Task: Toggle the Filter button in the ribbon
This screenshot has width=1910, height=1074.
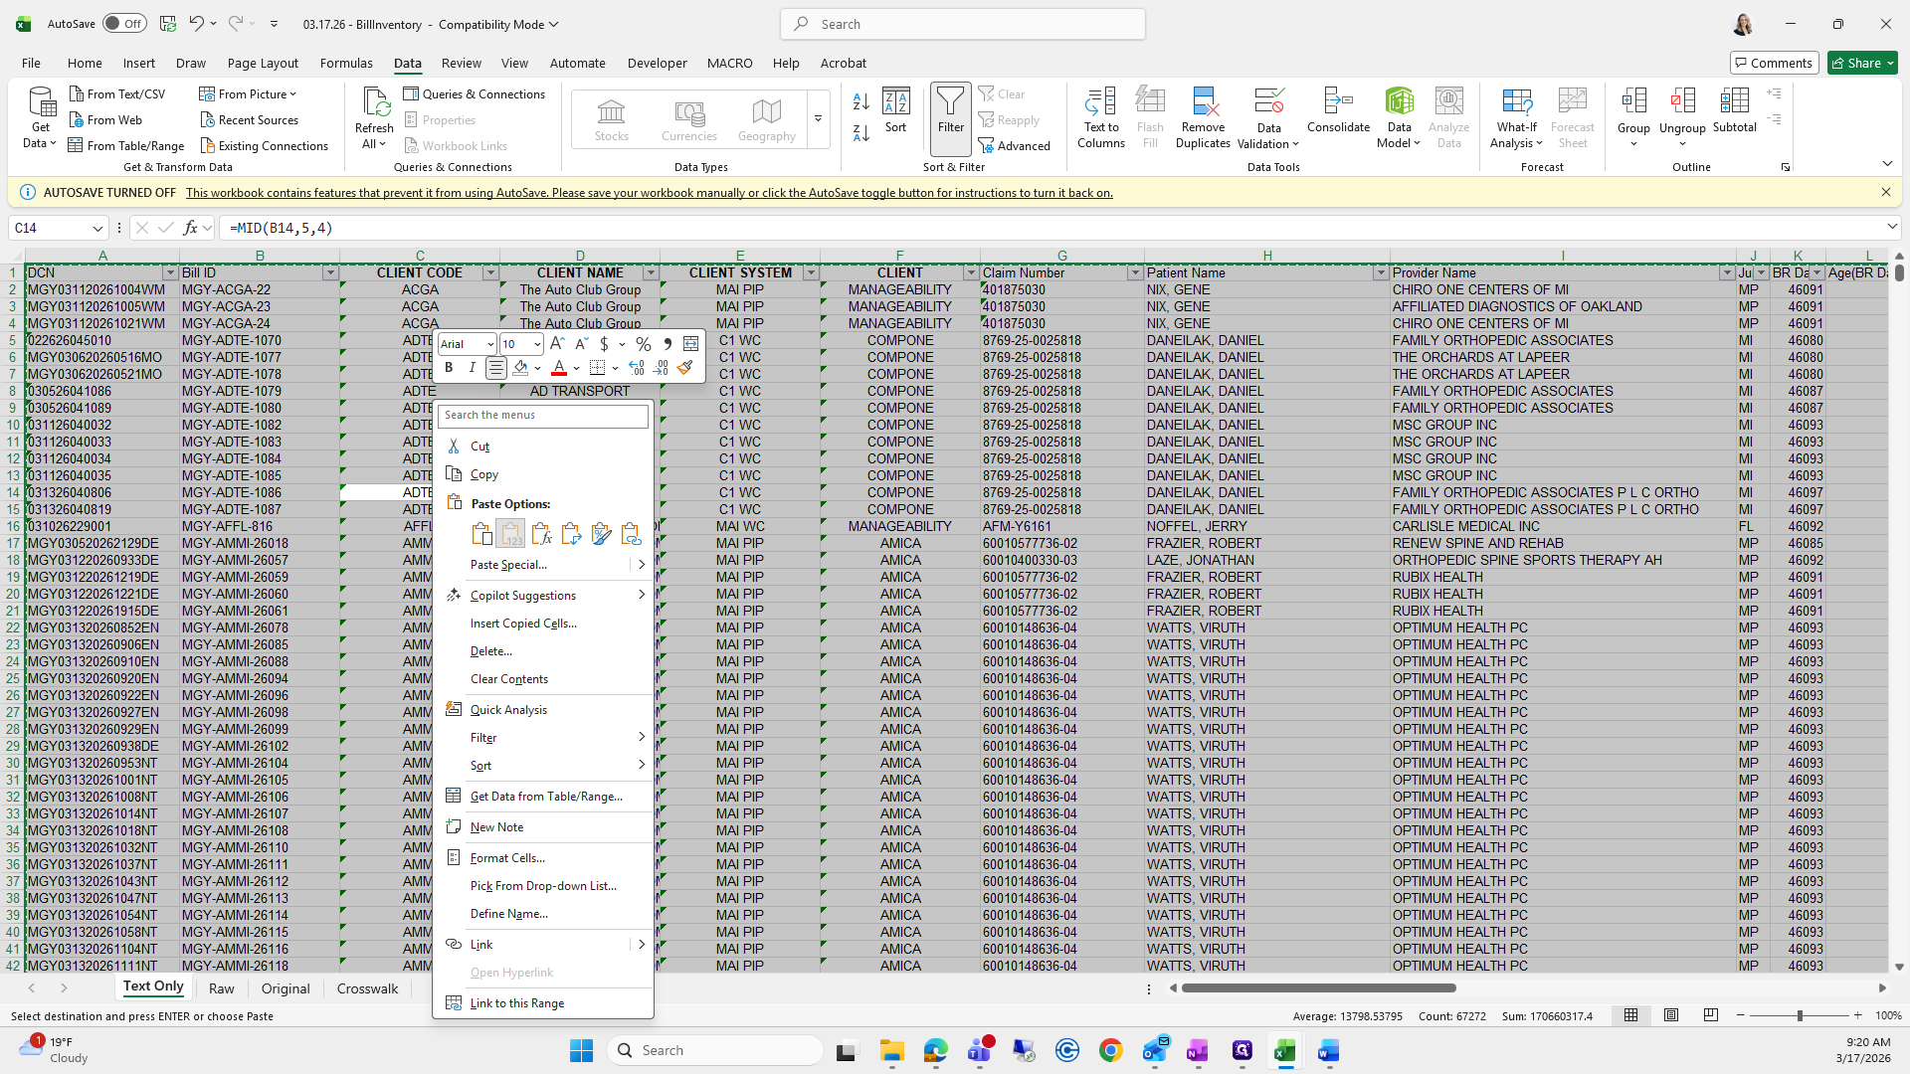Action: tap(950, 111)
